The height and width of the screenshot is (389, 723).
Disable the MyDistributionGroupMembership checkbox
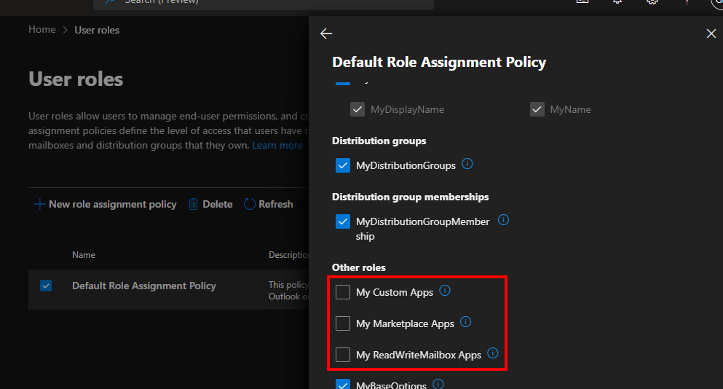[x=343, y=221]
